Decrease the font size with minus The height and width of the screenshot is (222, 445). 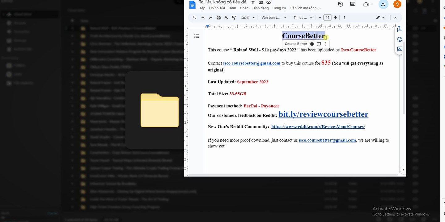point(320,18)
